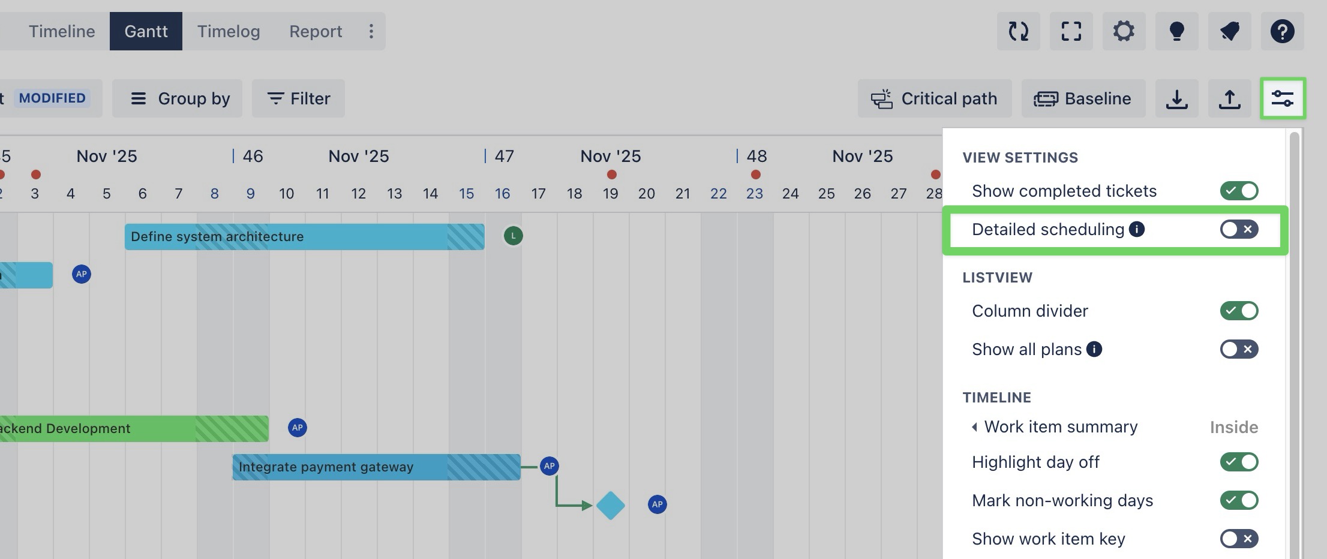Screen dimensions: 1327x559
Task: Open the help question mark icon
Action: click(1282, 31)
